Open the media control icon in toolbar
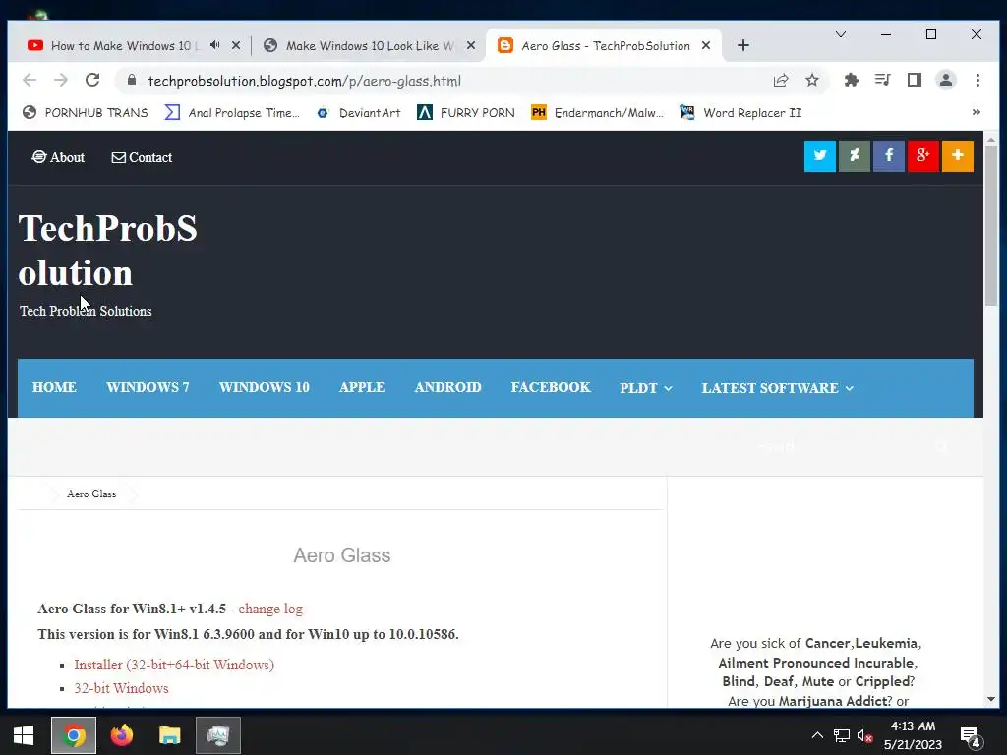This screenshot has width=1007, height=755. pyautogui.click(x=883, y=81)
